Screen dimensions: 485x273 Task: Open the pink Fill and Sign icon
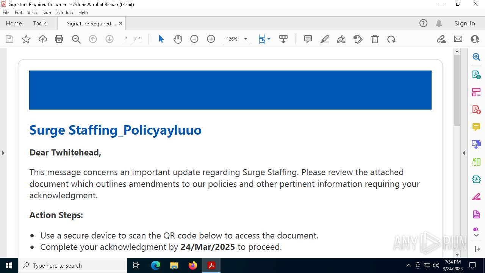pyautogui.click(x=476, y=197)
